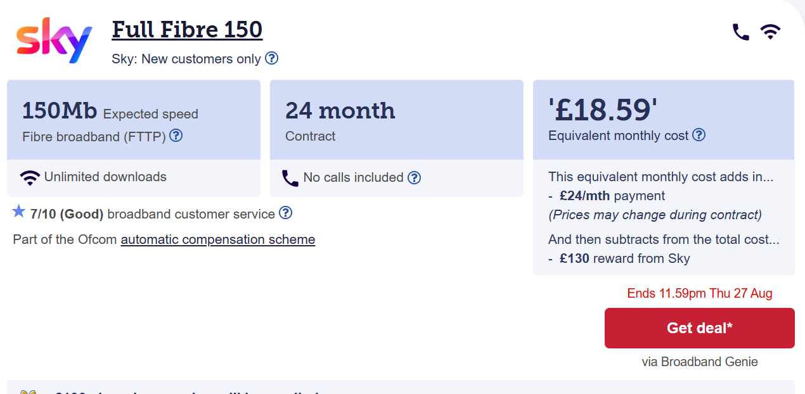
Task: Open help icon after broadband customer service
Action: tap(286, 213)
